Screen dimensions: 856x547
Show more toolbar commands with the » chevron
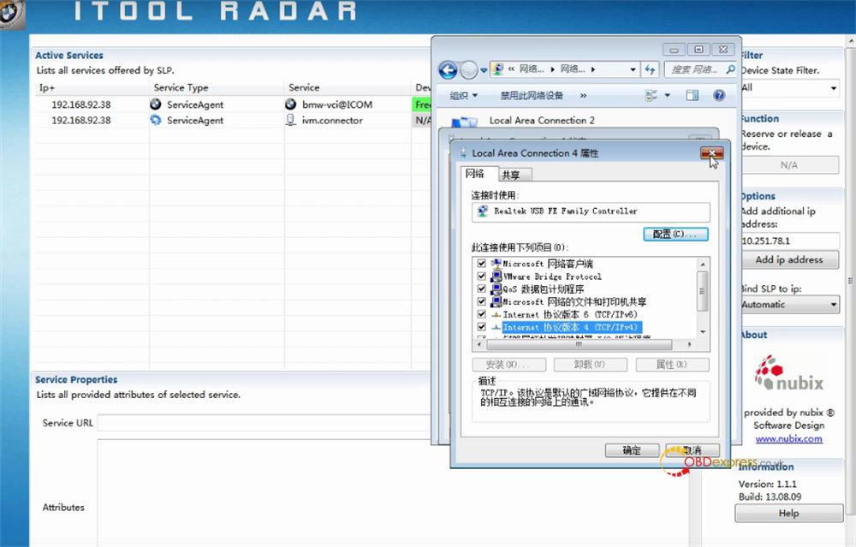click(583, 96)
